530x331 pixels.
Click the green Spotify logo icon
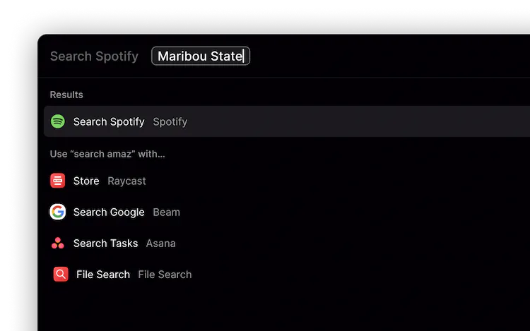click(58, 121)
